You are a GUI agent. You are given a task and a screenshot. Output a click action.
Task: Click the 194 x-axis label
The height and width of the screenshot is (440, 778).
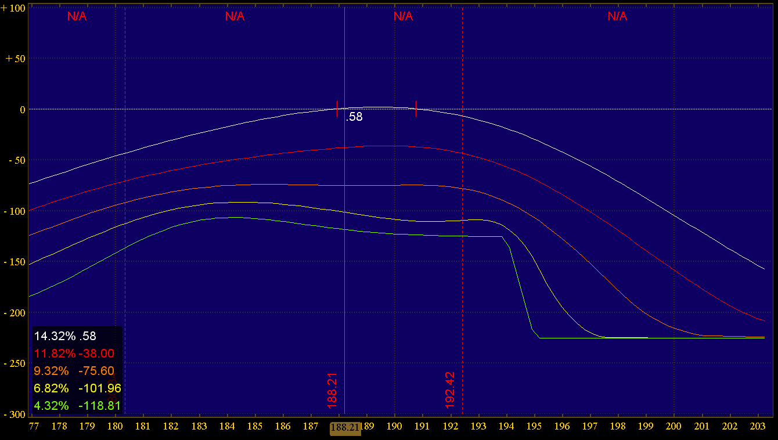pyautogui.click(x=506, y=427)
